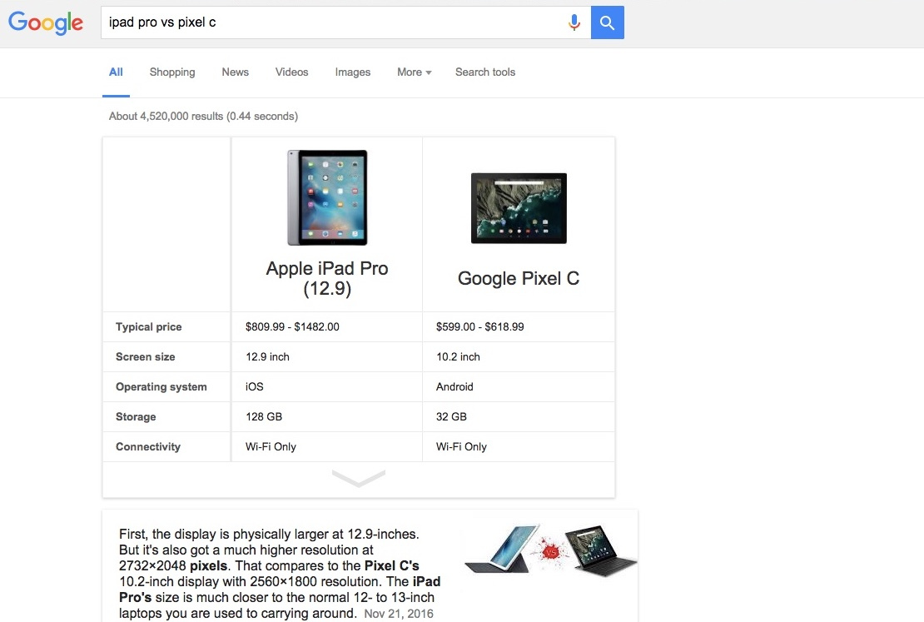Expand comparison table with down chevron

point(359,479)
